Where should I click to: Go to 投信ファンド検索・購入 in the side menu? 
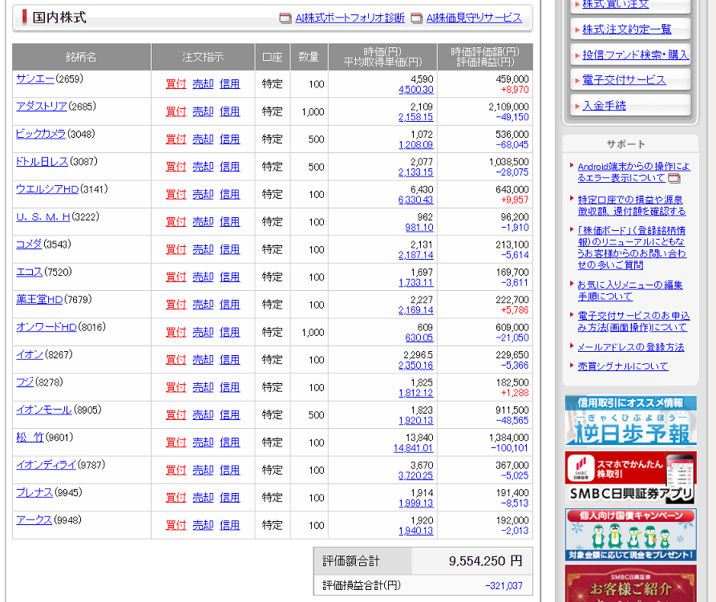(x=635, y=55)
